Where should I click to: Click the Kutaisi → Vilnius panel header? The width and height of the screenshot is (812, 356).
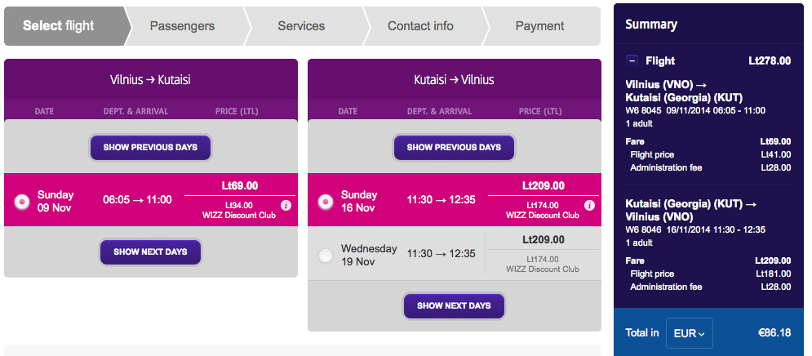pyautogui.click(x=455, y=80)
